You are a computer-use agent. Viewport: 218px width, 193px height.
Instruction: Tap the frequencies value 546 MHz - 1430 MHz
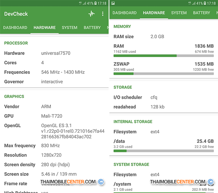coord(63,72)
